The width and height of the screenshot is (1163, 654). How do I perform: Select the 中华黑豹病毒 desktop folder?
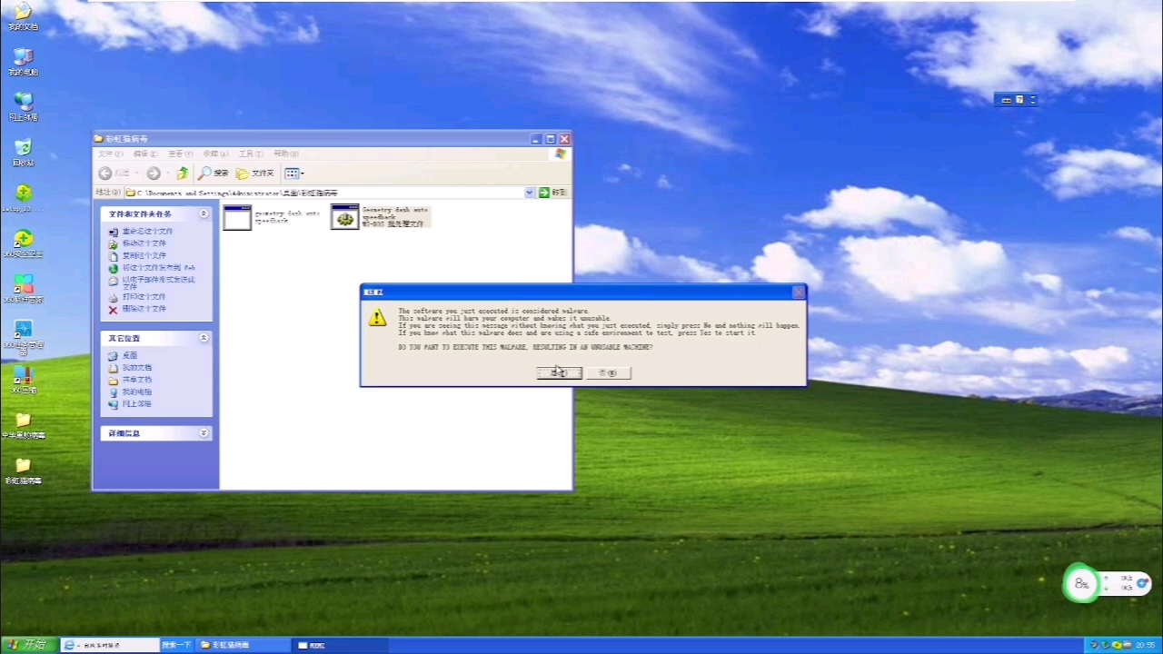coord(23,424)
